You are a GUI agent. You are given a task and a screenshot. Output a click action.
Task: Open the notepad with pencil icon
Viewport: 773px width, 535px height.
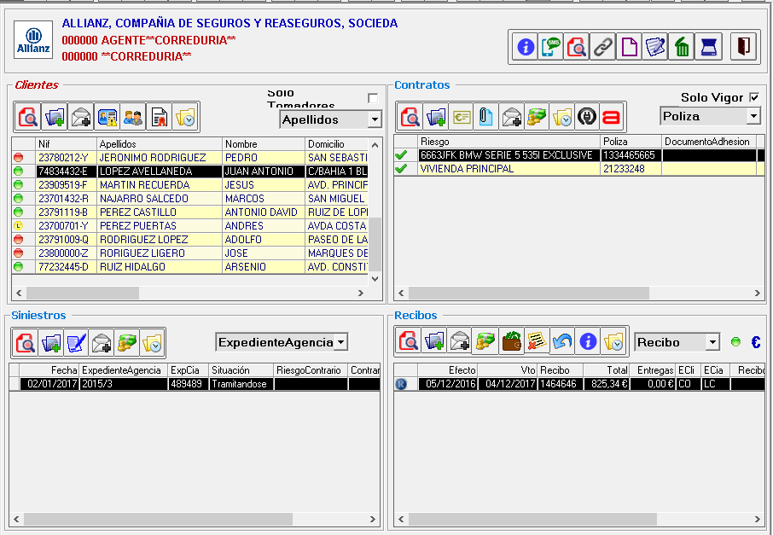655,47
